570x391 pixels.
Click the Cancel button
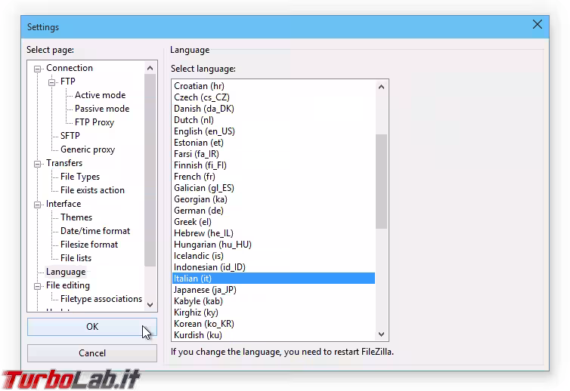pos(91,353)
